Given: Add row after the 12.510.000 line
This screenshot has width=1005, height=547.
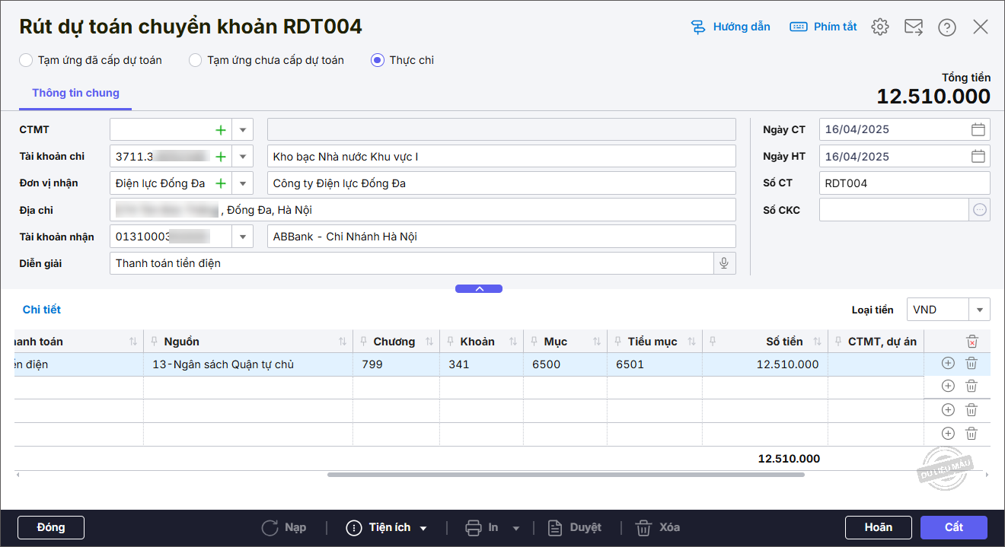Looking at the screenshot, I should click(x=948, y=364).
